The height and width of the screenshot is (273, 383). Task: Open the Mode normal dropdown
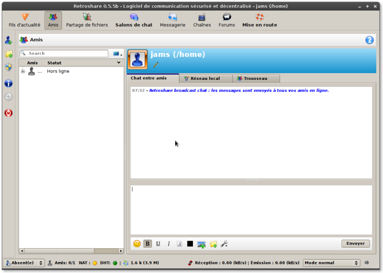pyautogui.click(x=331, y=263)
